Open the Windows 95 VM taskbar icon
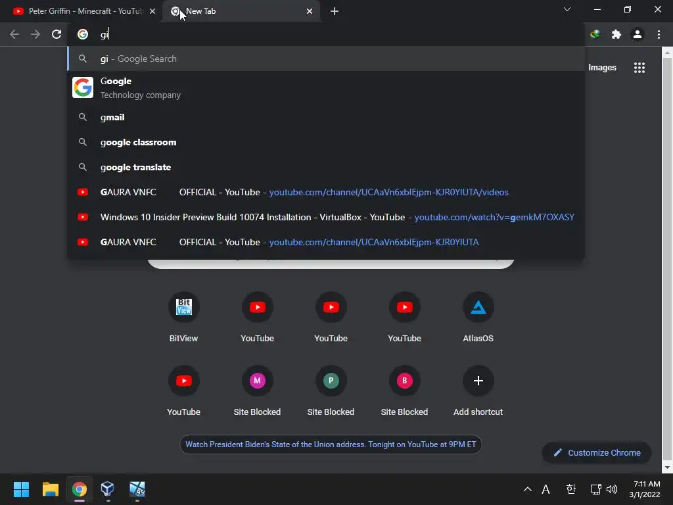 tap(137, 489)
